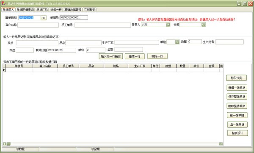
Task: Click the 单价 input field
Action: pos(96,50)
